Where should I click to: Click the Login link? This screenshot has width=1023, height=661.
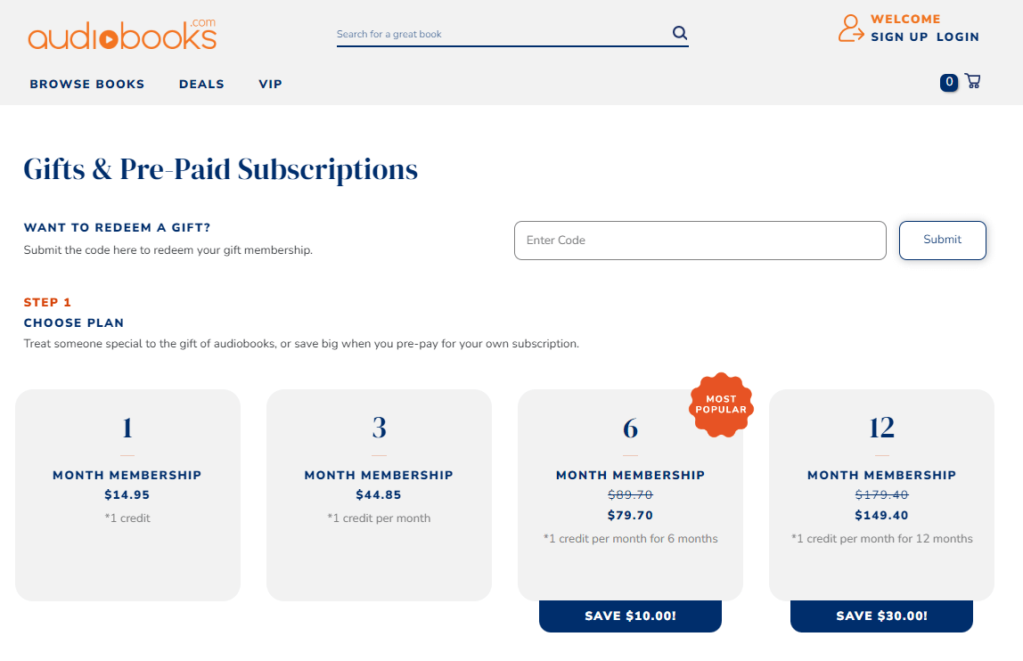pyautogui.click(x=958, y=37)
